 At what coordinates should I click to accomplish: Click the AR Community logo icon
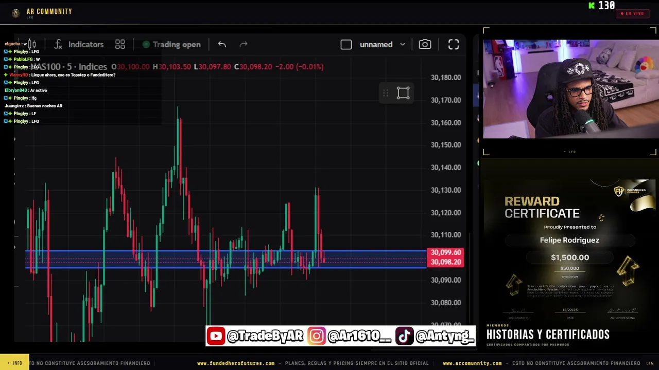pyautogui.click(x=16, y=13)
